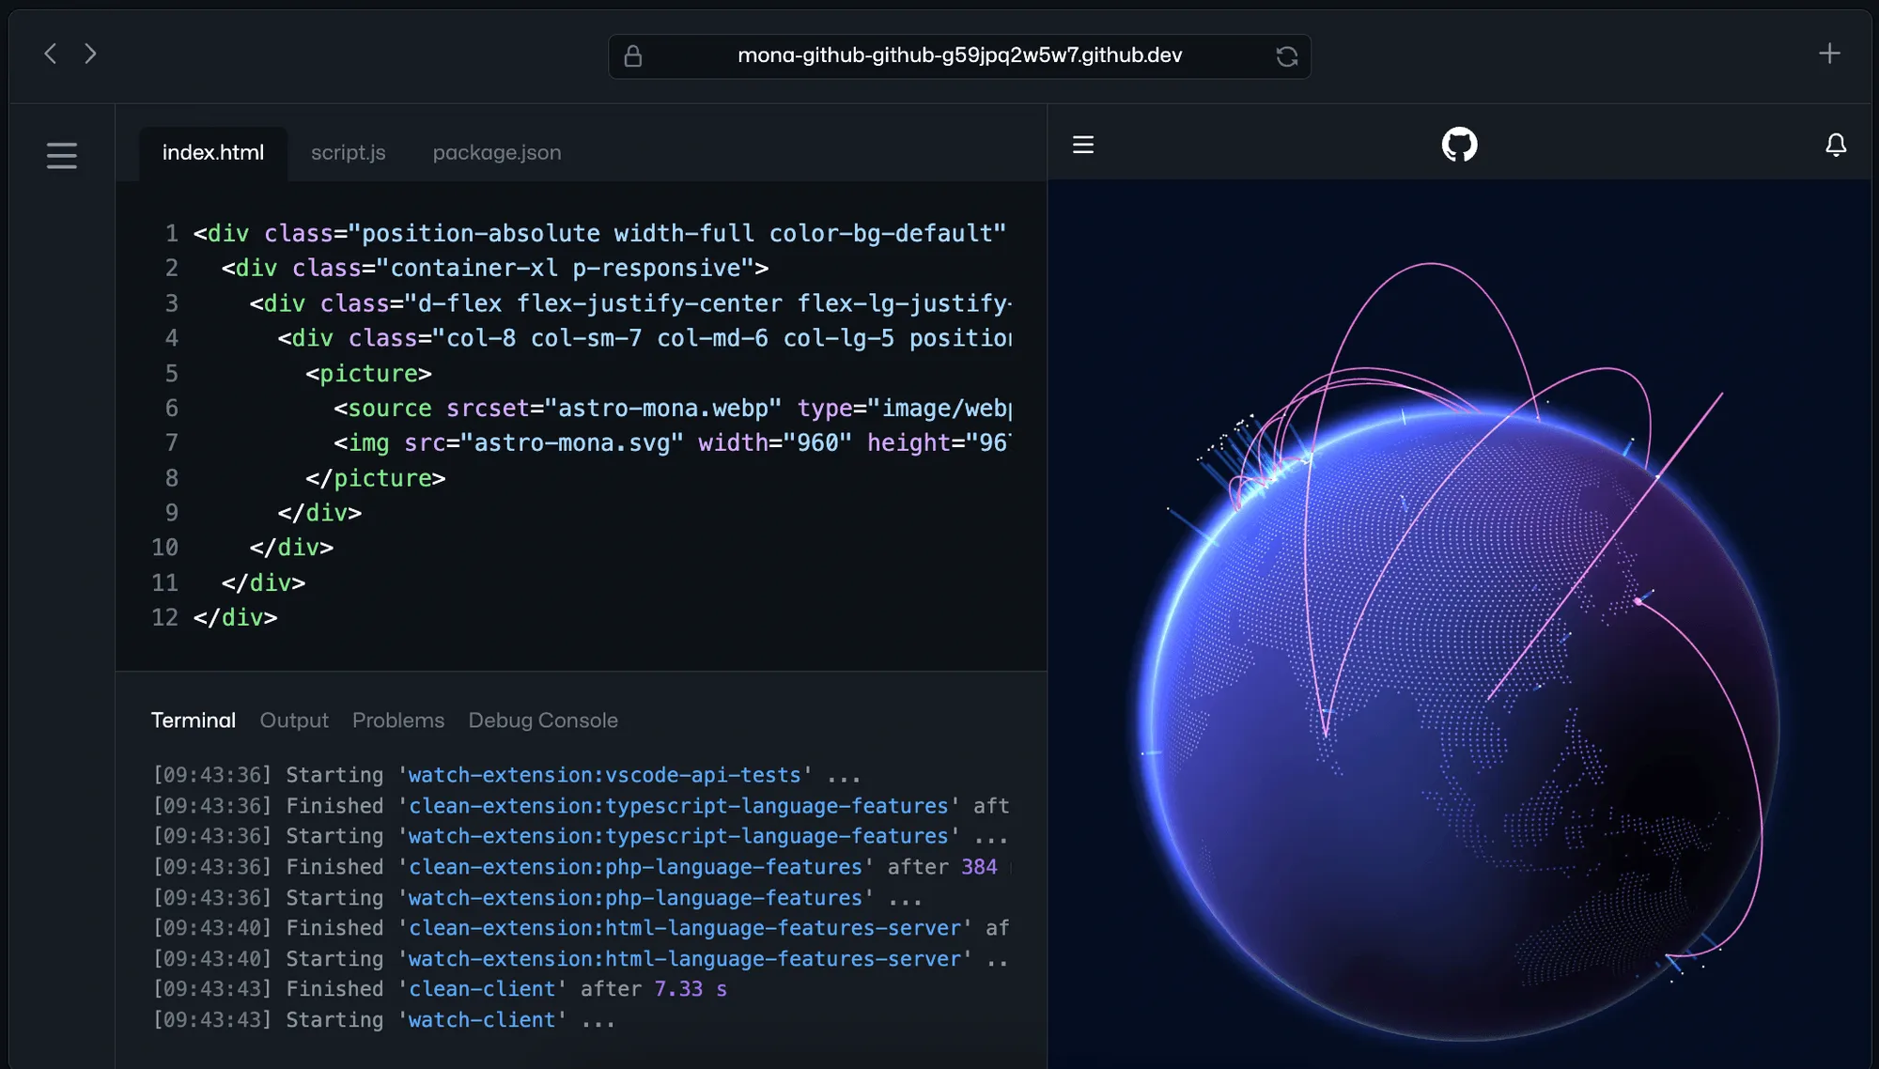Switch to the index.html tab
This screenshot has height=1069, width=1879.
point(213,152)
